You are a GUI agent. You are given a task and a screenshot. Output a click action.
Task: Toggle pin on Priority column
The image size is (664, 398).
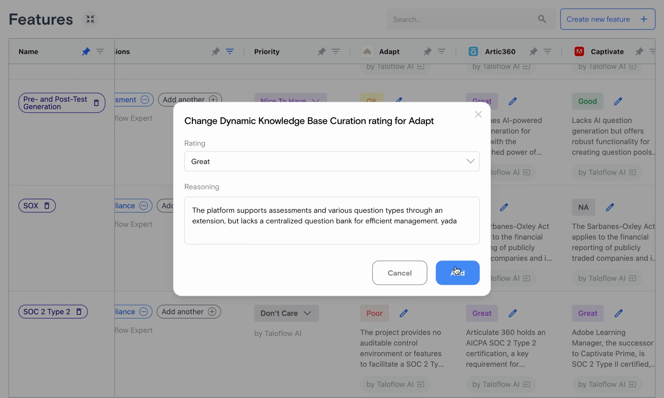321,52
